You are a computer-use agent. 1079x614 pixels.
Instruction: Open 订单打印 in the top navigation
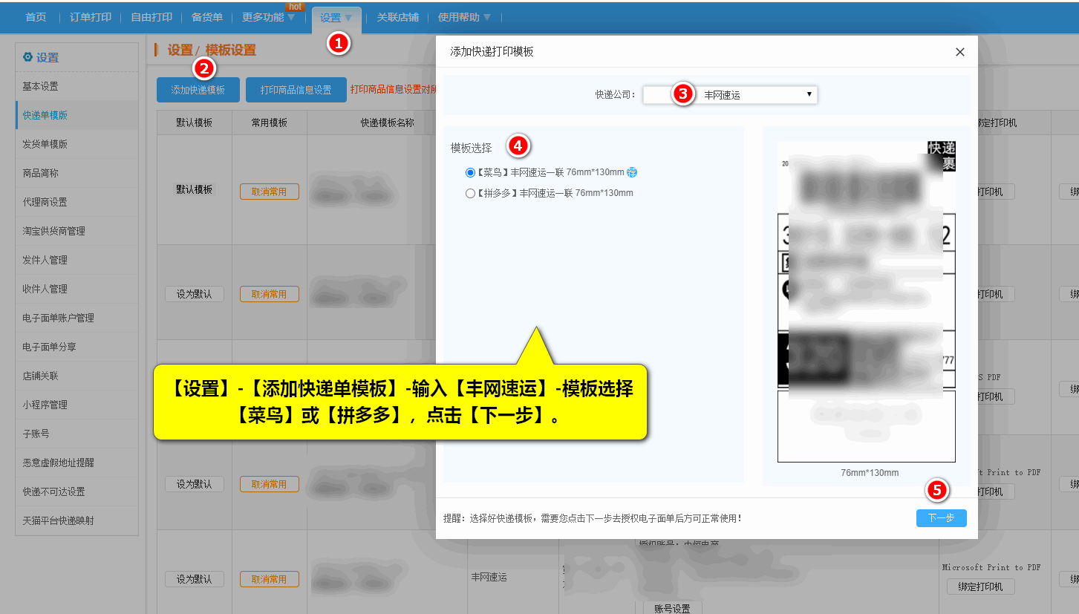pyautogui.click(x=90, y=17)
